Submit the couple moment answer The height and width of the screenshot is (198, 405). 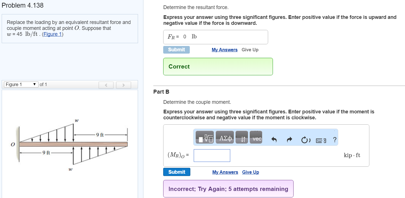(176, 172)
